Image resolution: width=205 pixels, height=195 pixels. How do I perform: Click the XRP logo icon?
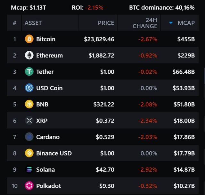click(29, 121)
